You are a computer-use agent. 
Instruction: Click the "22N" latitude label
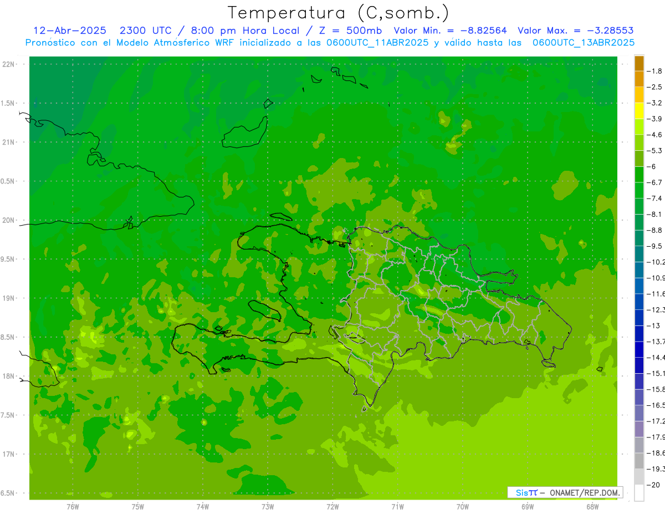click(9, 64)
